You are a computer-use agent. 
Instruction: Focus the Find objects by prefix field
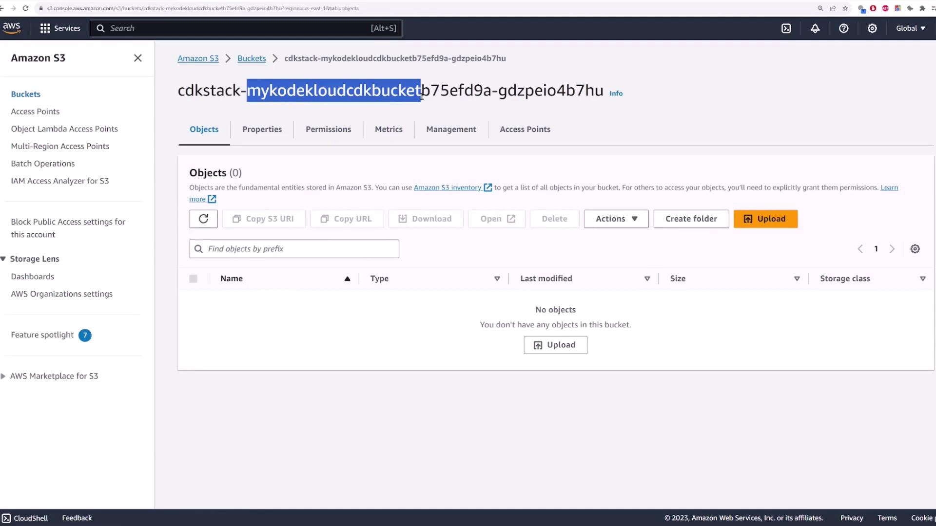click(294, 249)
